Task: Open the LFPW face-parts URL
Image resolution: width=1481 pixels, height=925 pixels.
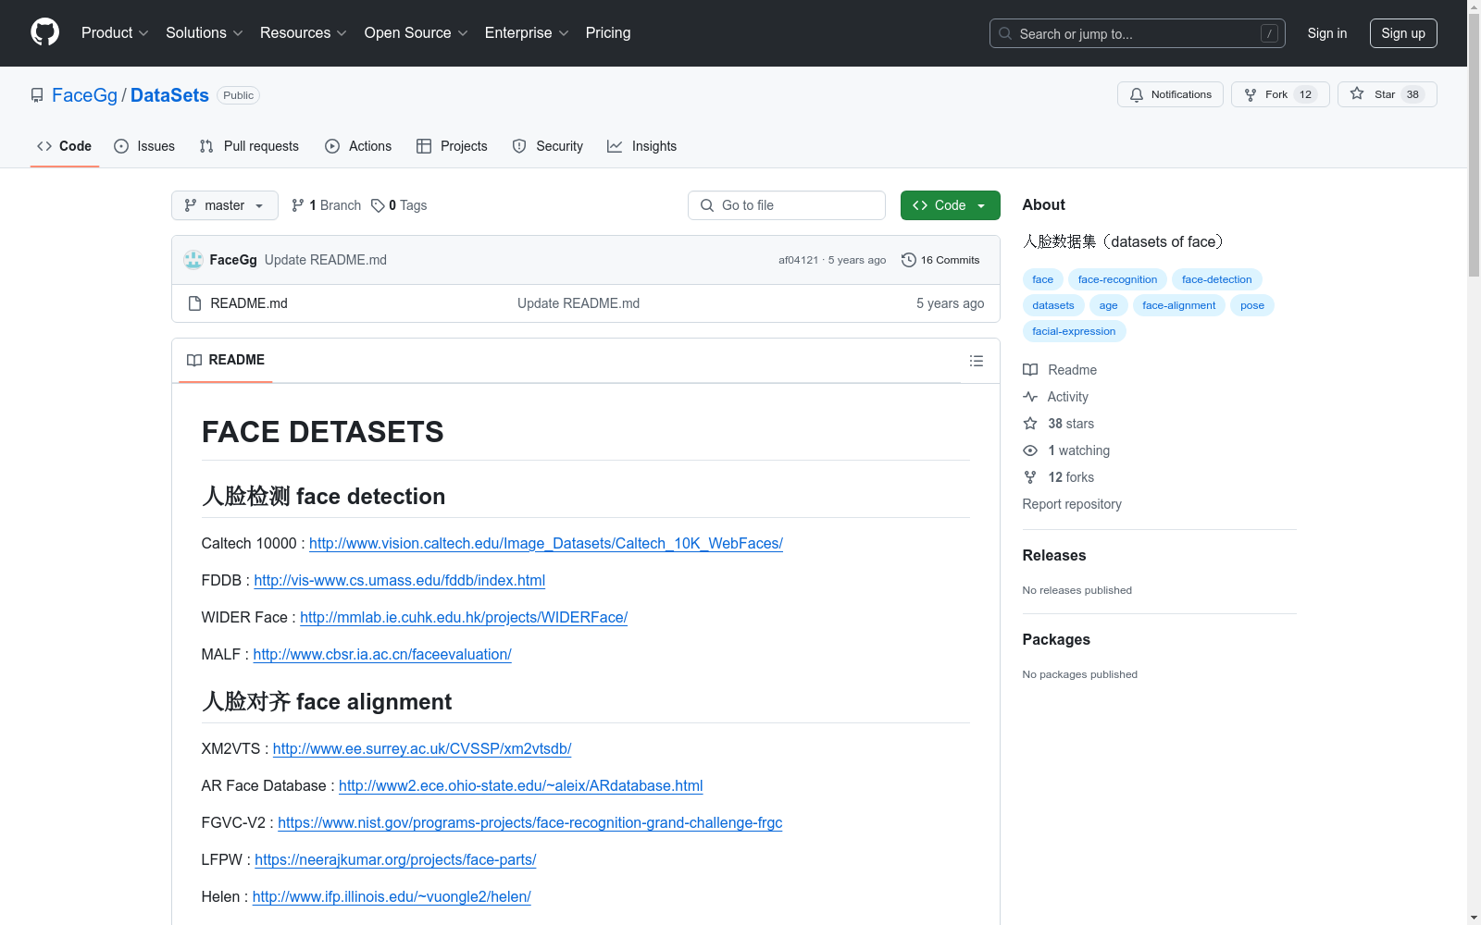Action: 395,859
